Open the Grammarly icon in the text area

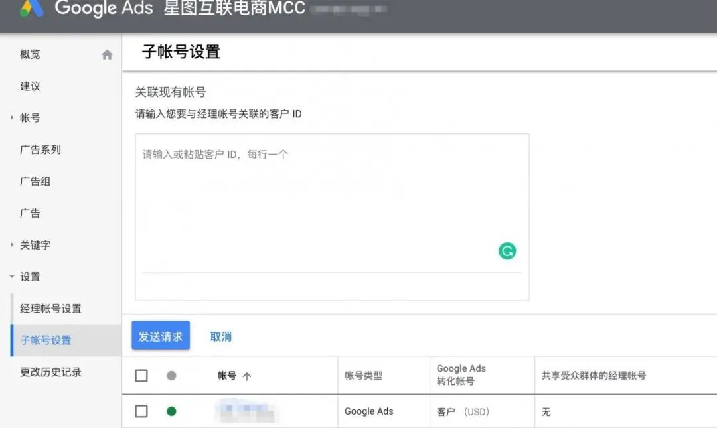tap(507, 251)
